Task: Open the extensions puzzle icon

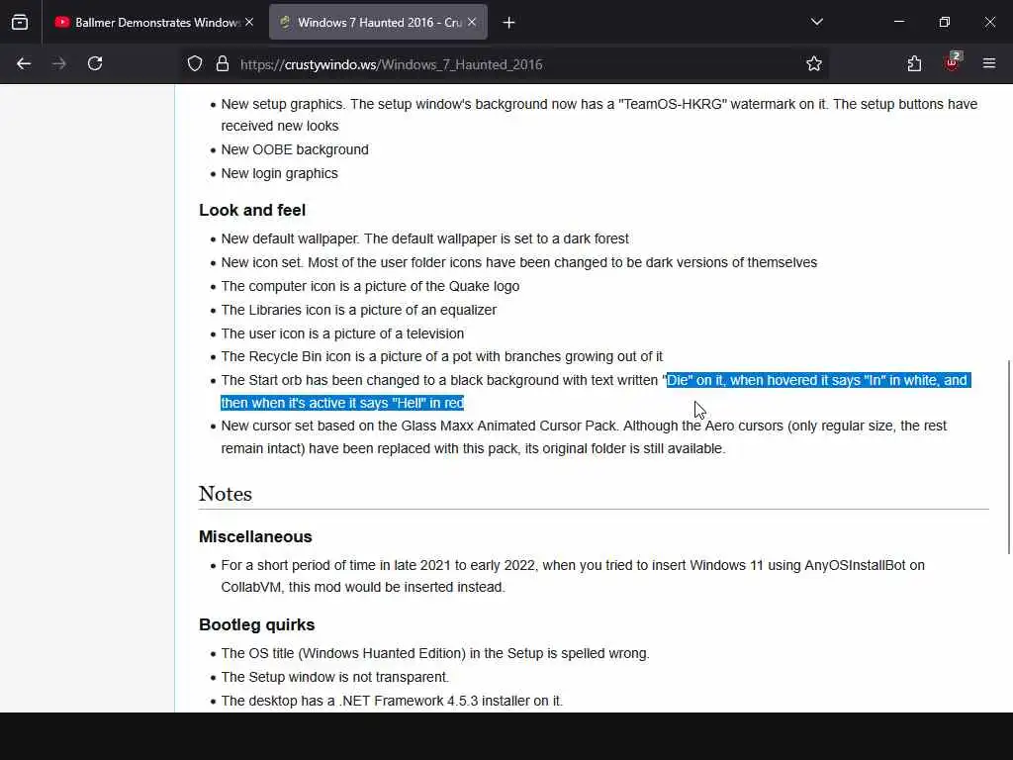Action: (914, 63)
